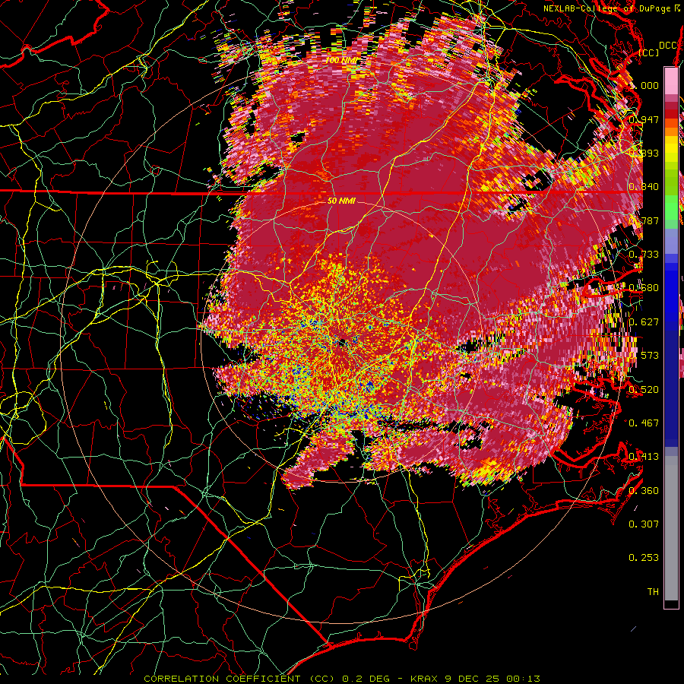Click the 0.253 legend value
This screenshot has width=684, height=684.
(644, 558)
